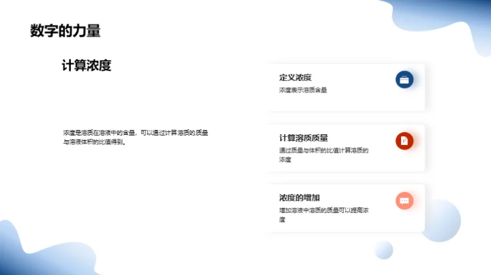Click the paragraph starting with 浓度是溶质在溶液中的含量
491x275 pixels.
coord(136,137)
